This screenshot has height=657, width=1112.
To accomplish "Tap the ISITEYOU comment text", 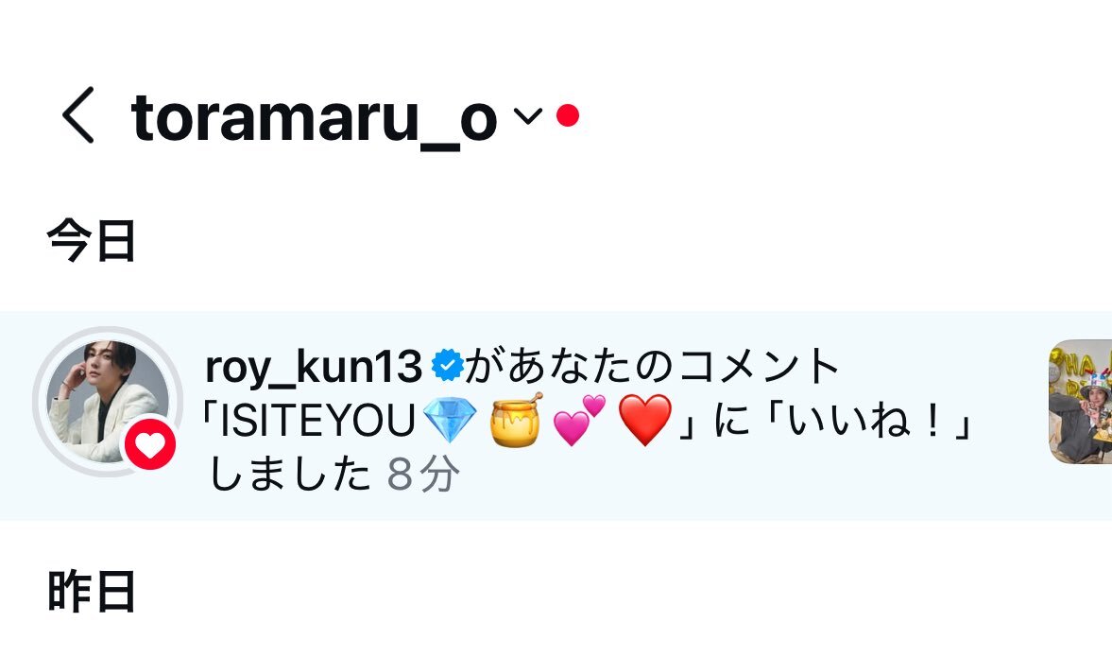I will click(x=317, y=422).
